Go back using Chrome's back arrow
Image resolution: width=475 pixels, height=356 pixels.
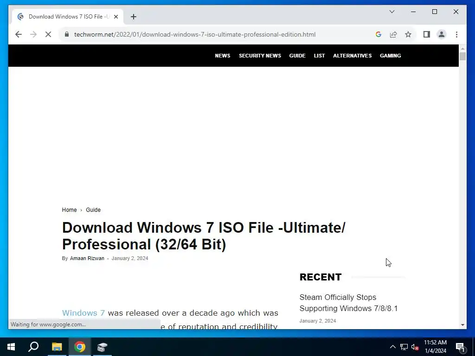pos(19,34)
